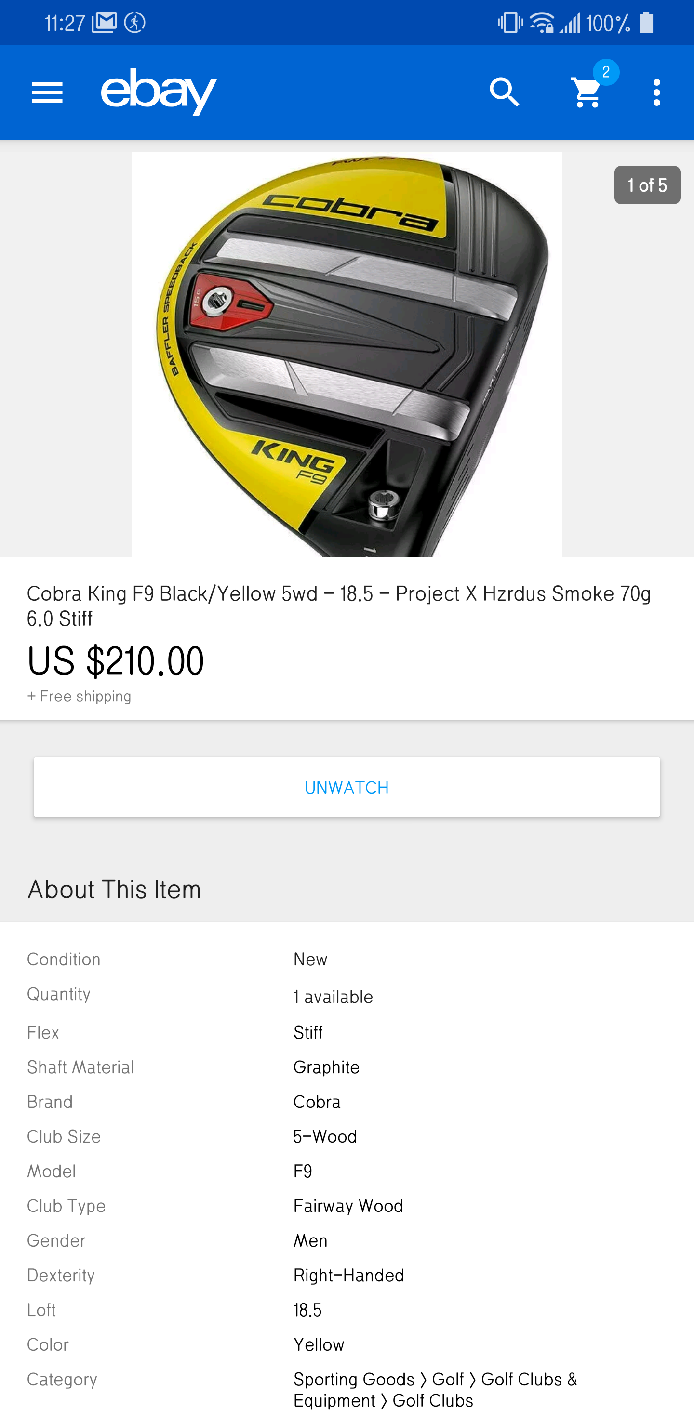Open the Cobra King F9 product image
This screenshot has height=1422, width=694.
pos(347,355)
